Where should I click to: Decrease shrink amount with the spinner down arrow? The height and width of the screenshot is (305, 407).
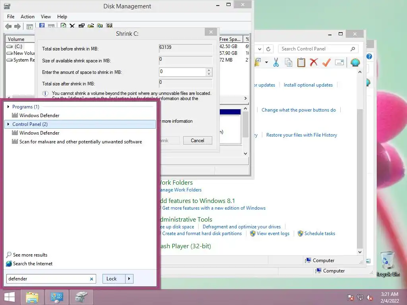[209, 74]
